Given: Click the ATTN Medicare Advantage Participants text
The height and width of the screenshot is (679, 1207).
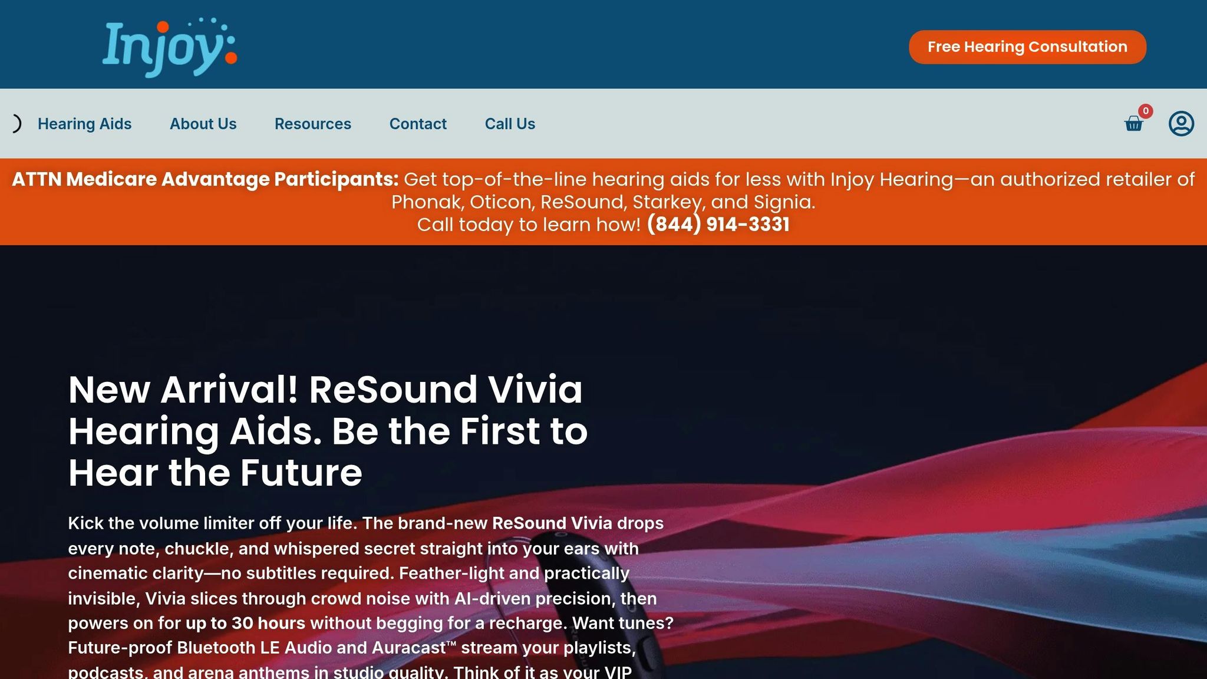Looking at the screenshot, I should [x=205, y=179].
